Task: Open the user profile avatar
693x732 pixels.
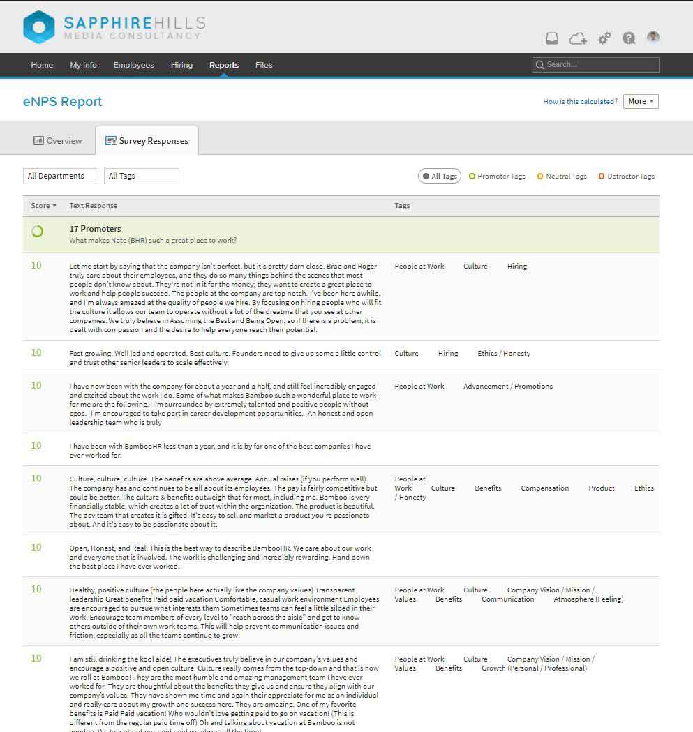Action: click(x=653, y=37)
